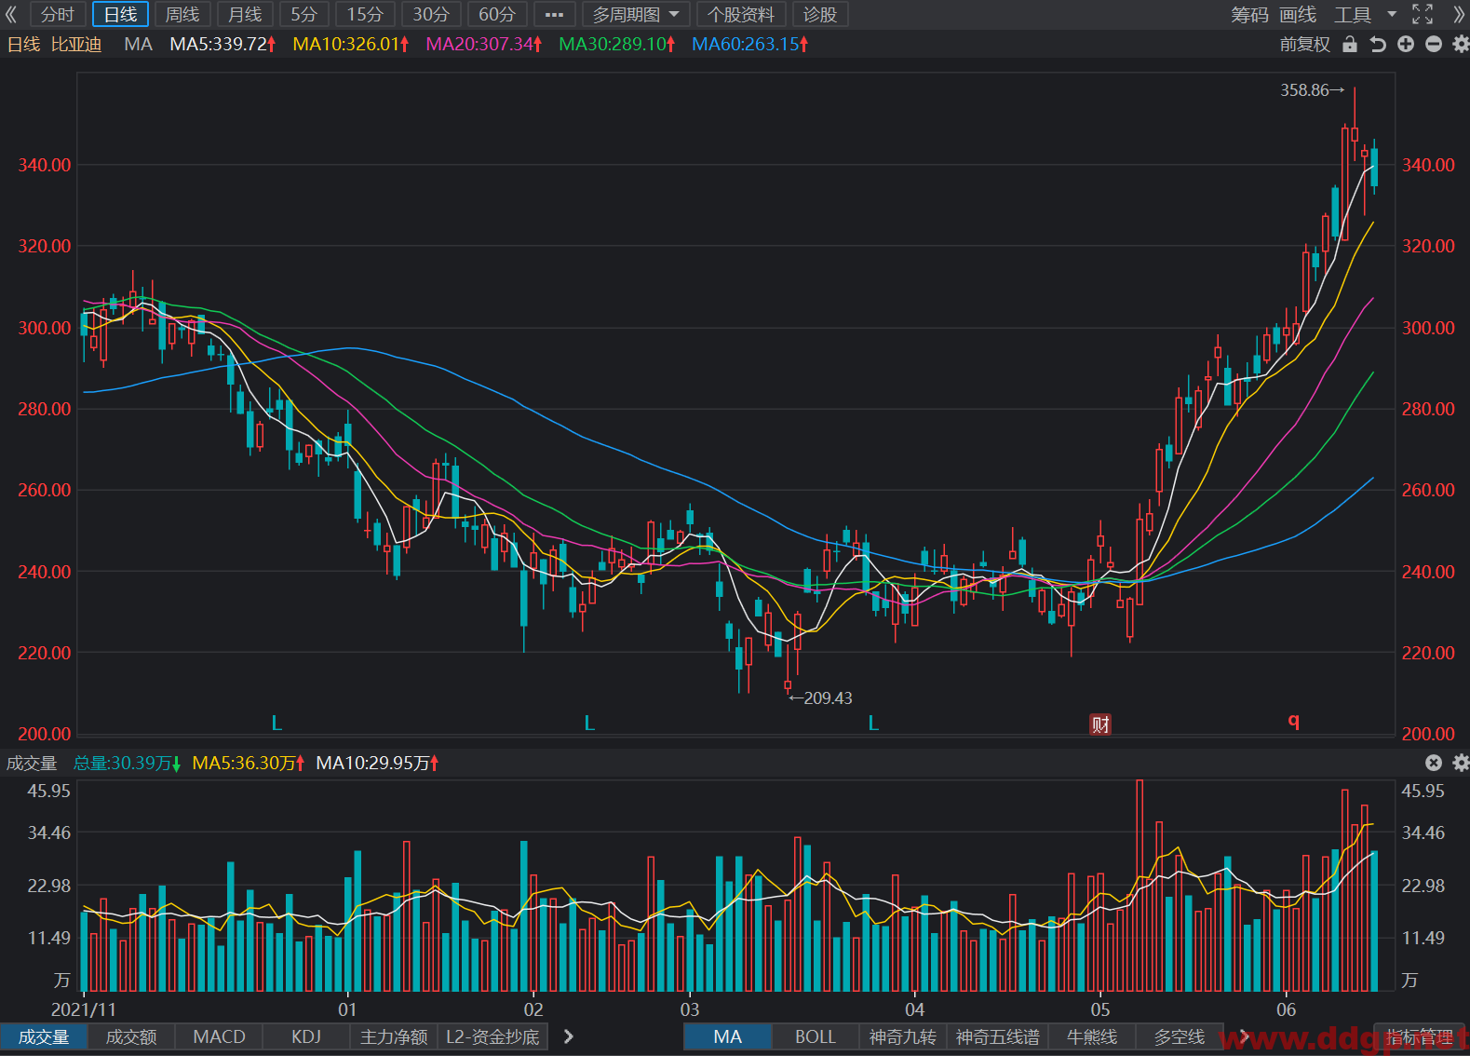Select L2-资金抄底 indicator tab
This screenshot has width=1470, height=1056.
(x=492, y=1036)
